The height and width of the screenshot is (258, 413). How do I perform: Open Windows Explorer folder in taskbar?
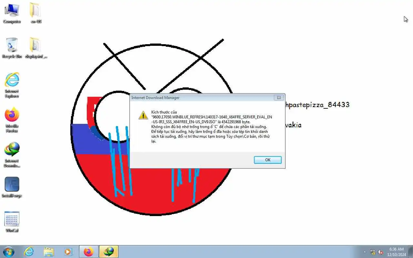tap(49, 252)
